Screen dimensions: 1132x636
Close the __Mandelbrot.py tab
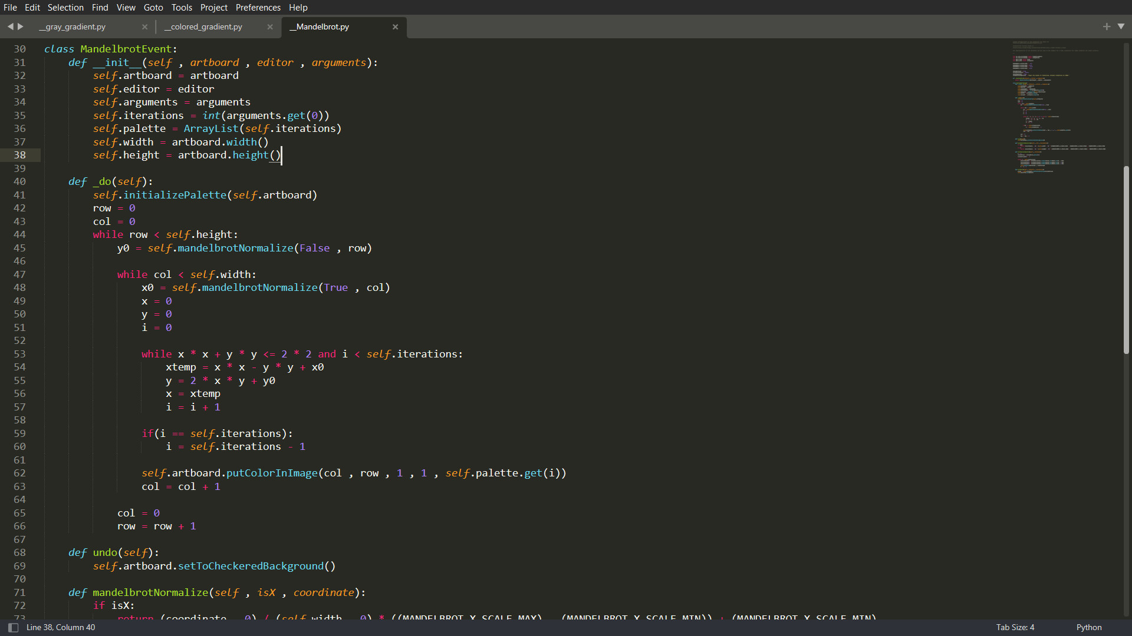395,27
